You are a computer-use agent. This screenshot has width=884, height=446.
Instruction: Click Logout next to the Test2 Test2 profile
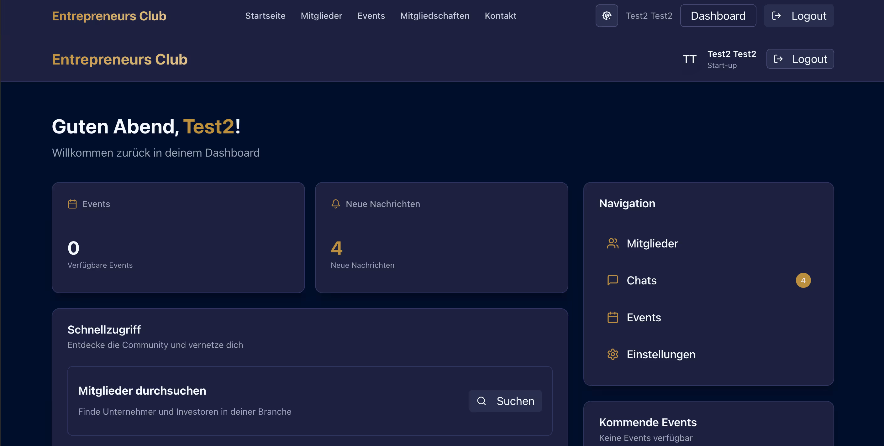click(800, 59)
